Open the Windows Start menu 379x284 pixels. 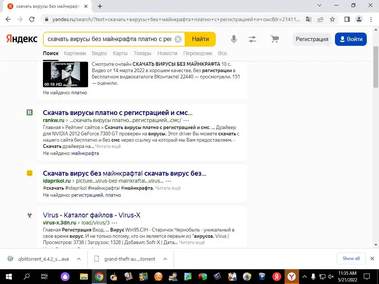[9, 277]
